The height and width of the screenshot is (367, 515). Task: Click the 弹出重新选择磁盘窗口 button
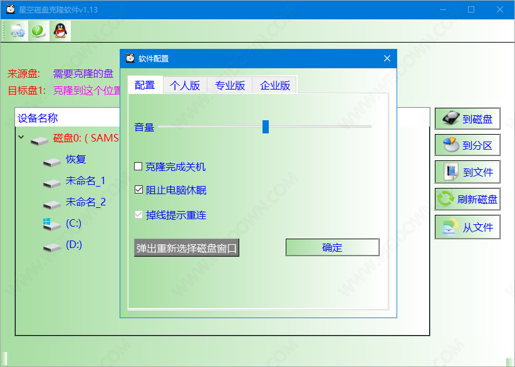coord(187,248)
